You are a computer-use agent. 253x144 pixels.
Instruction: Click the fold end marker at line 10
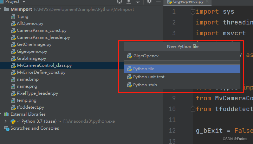coord(193,109)
